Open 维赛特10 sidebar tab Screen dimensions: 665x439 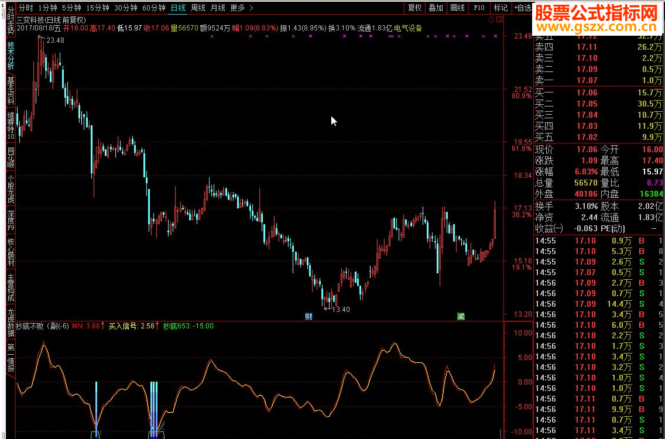(x=11, y=125)
